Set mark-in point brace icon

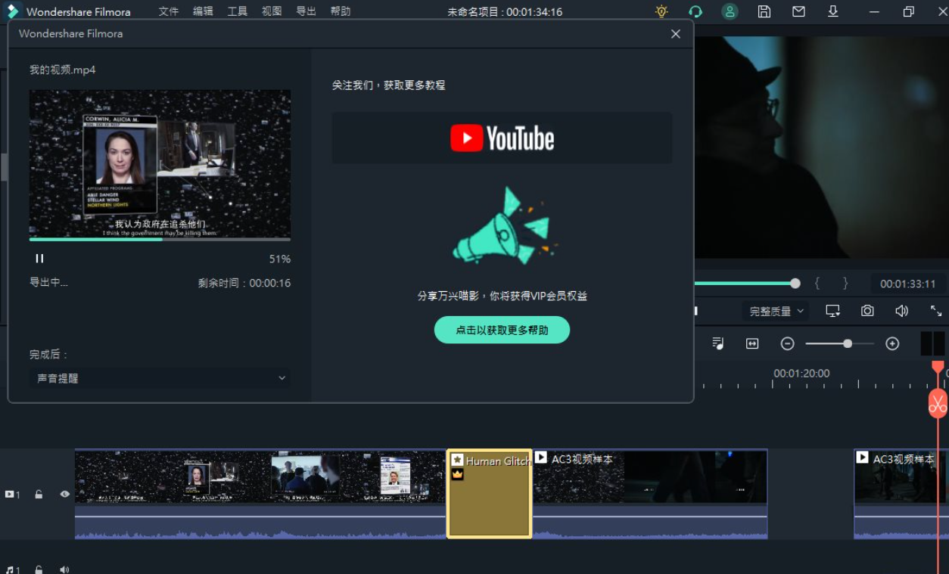point(817,284)
